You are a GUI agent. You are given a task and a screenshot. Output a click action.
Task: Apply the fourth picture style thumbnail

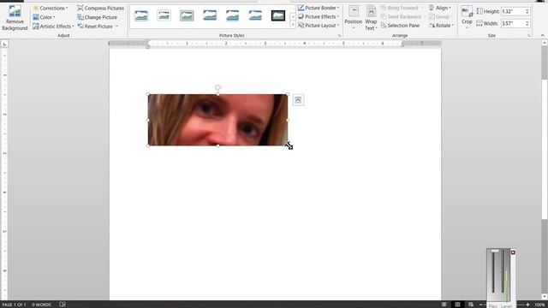[x=210, y=15]
